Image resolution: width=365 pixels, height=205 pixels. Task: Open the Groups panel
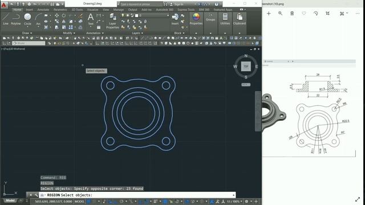(210, 18)
